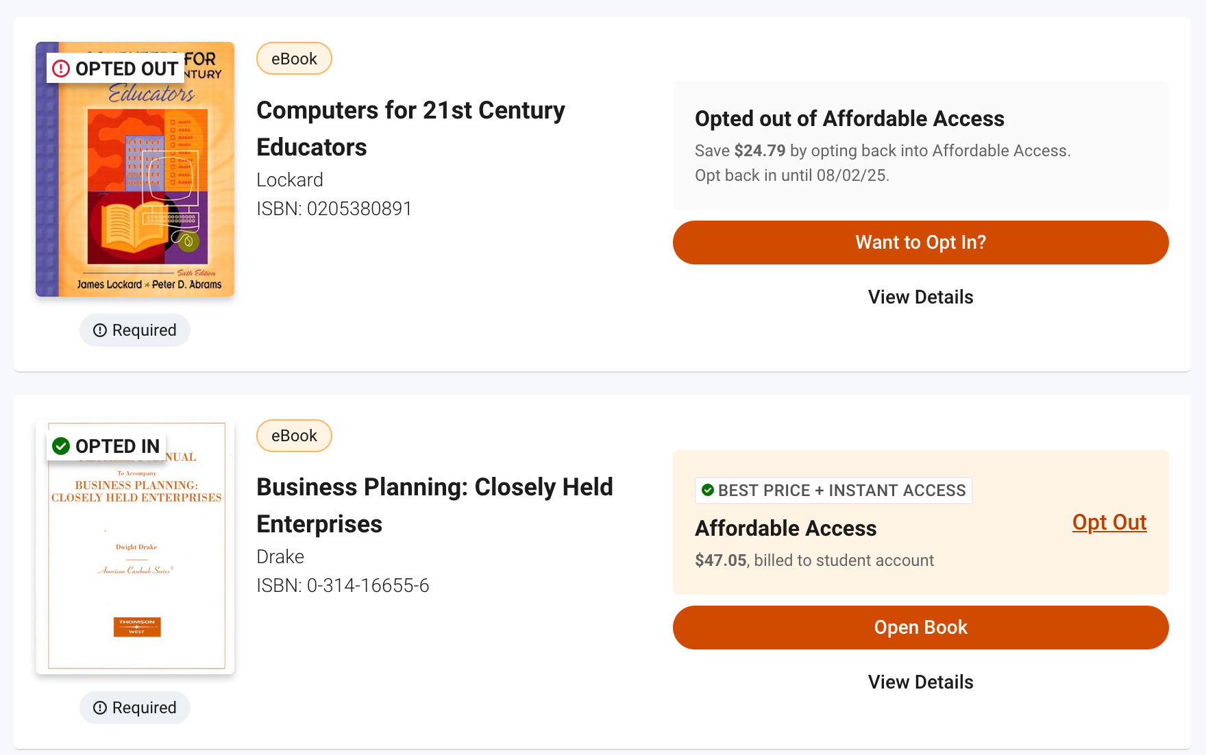
Task: Click the $47.05 price text
Action: coord(720,560)
